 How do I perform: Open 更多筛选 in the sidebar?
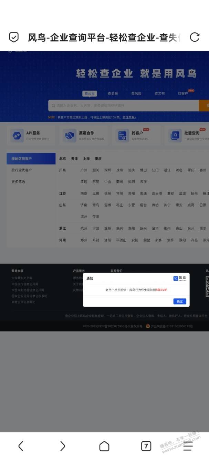pos(18,181)
